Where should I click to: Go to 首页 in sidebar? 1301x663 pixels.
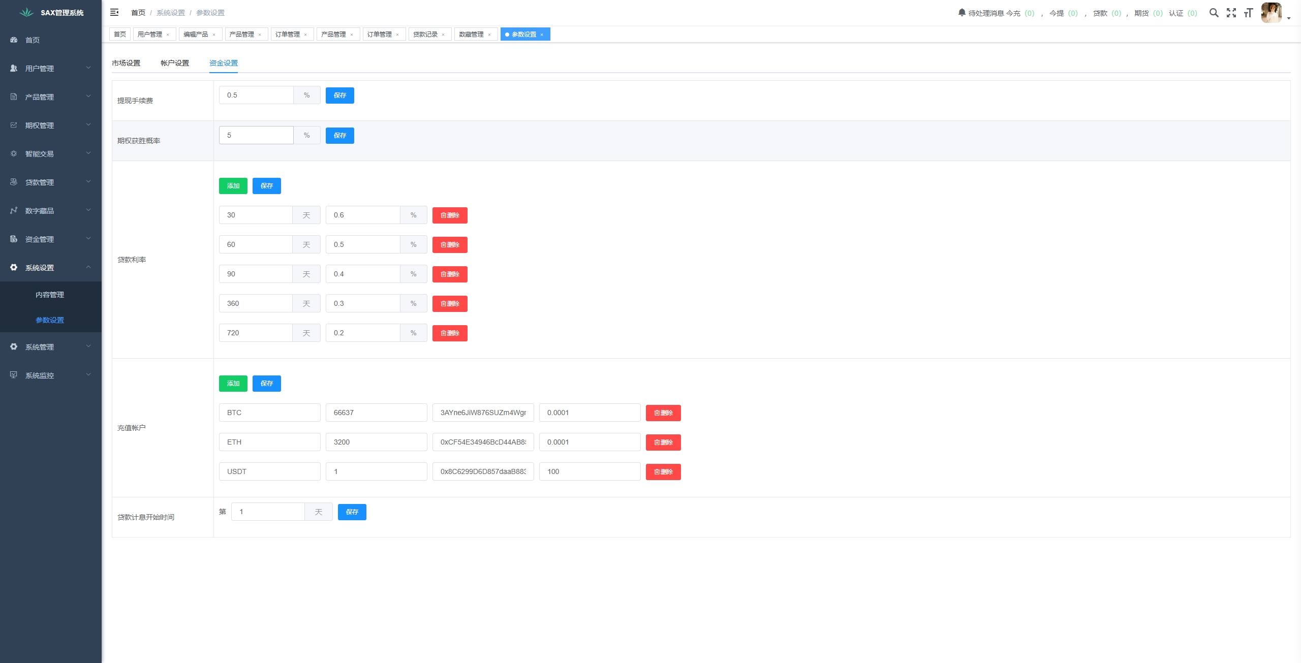(x=33, y=40)
